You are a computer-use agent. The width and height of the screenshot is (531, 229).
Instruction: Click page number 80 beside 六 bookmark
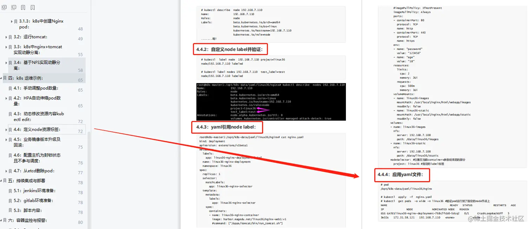click(x=80, y=222)
